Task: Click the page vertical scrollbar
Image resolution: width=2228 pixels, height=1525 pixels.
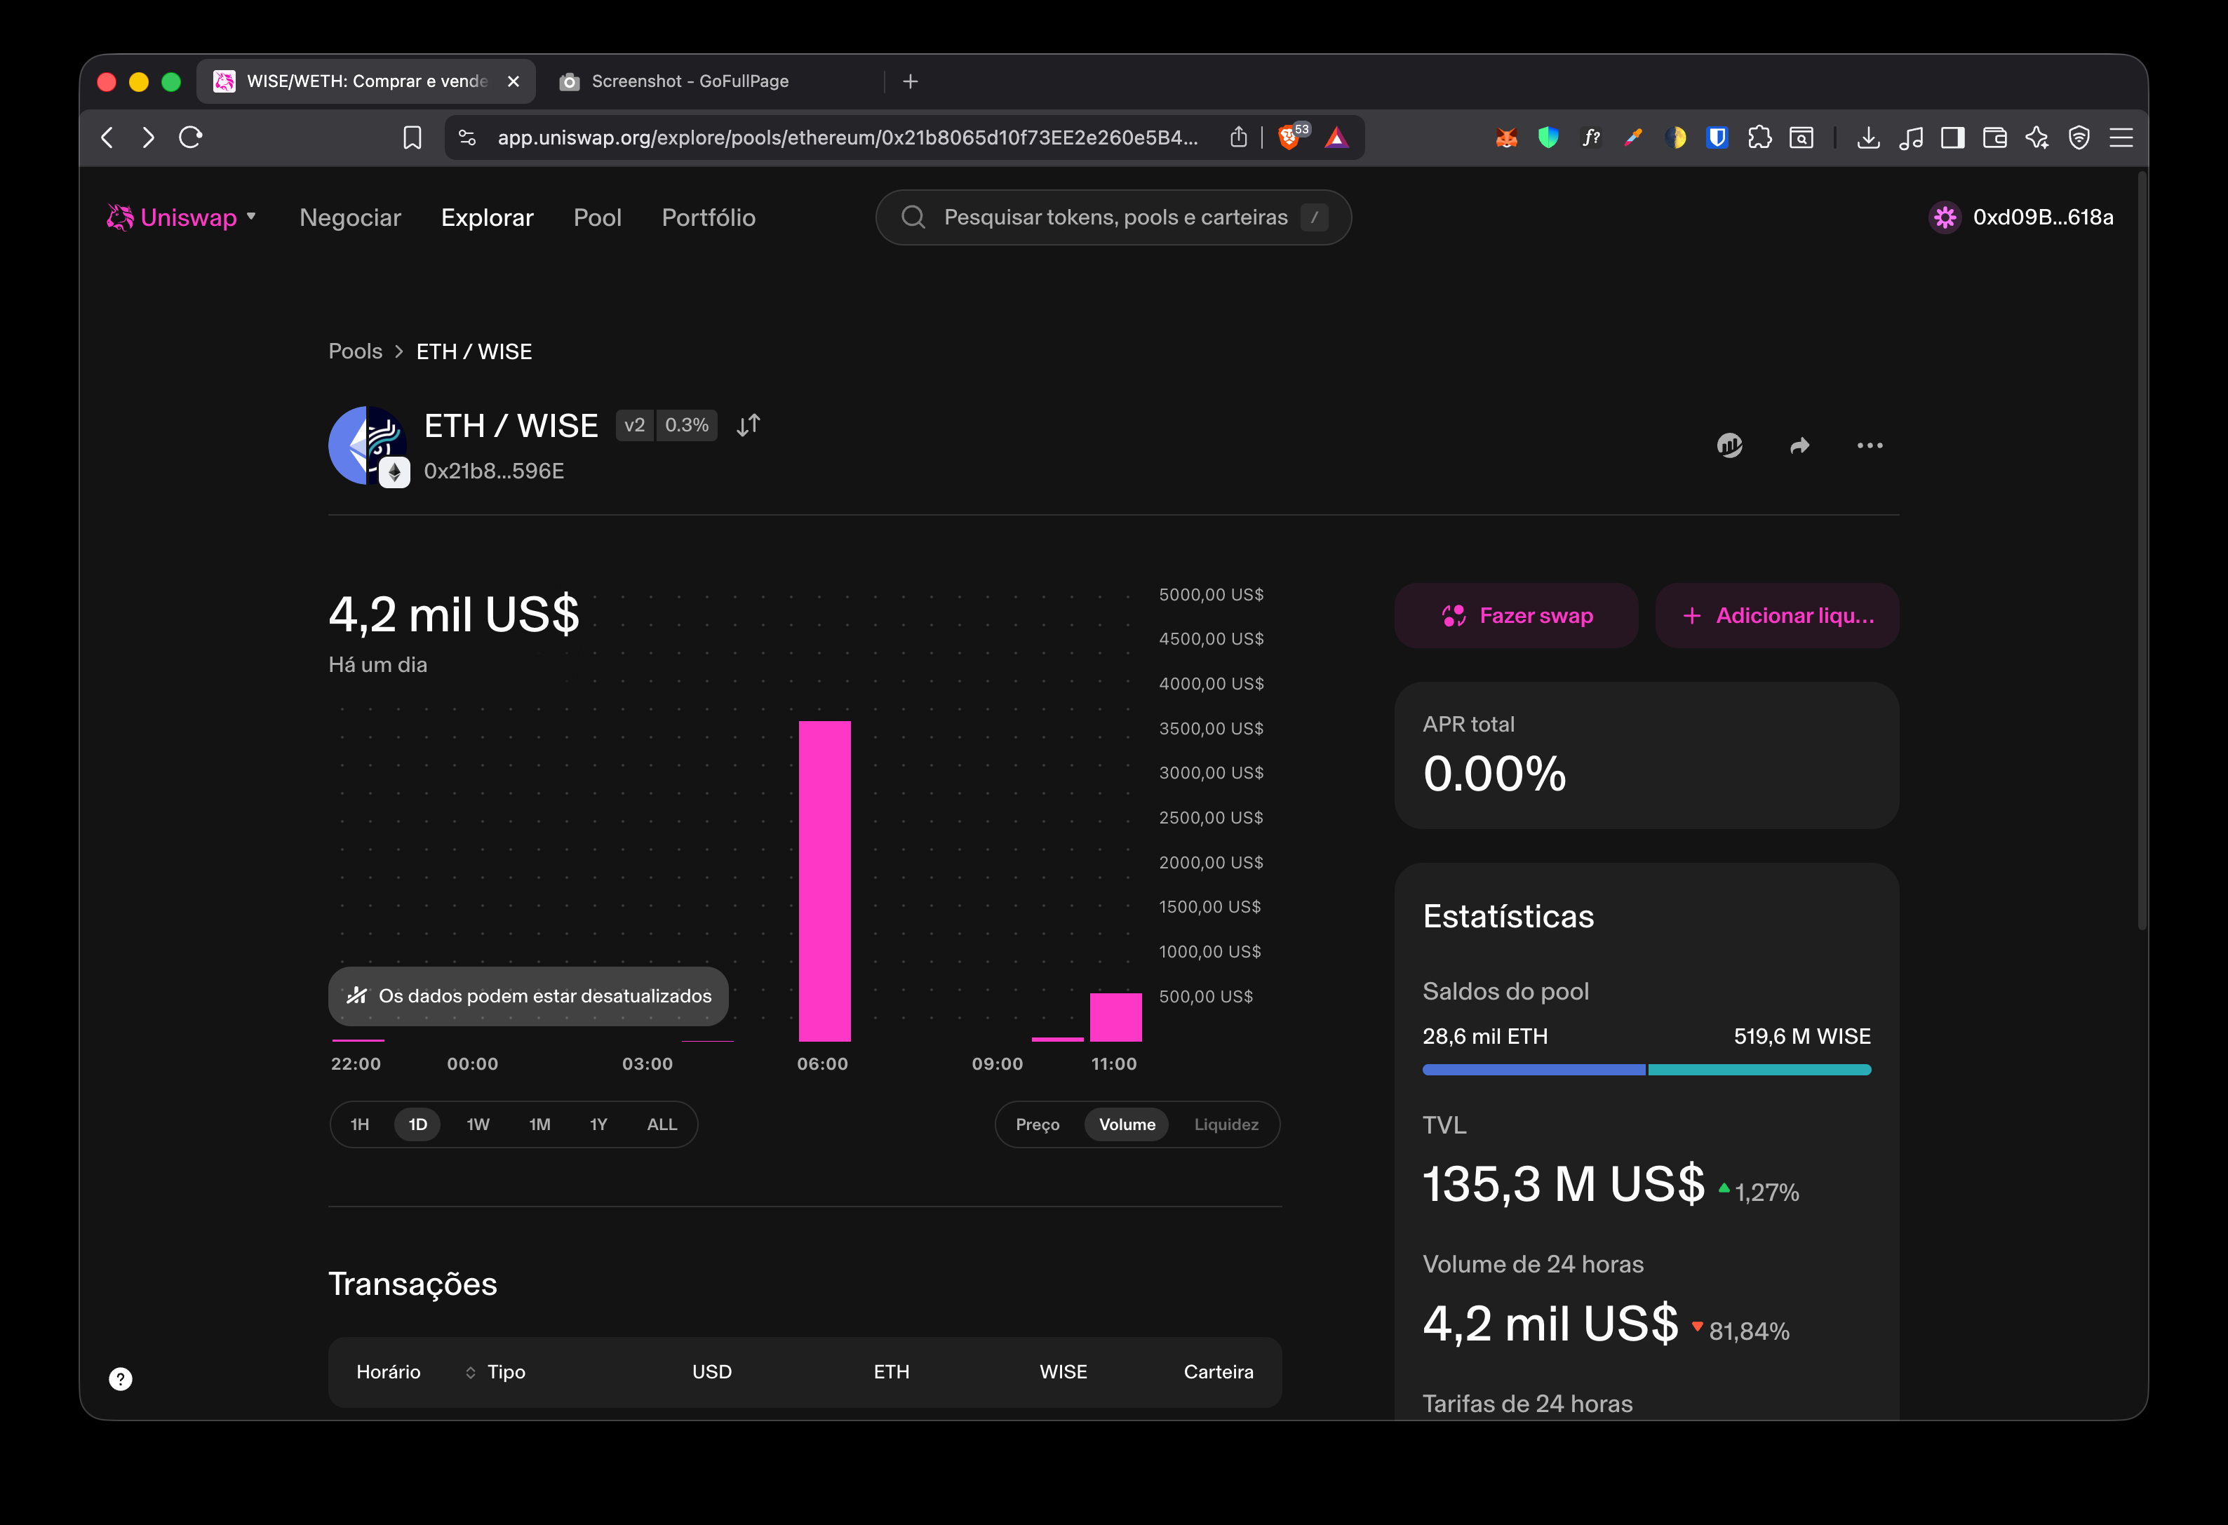Action: click(x=2141, y=551)
